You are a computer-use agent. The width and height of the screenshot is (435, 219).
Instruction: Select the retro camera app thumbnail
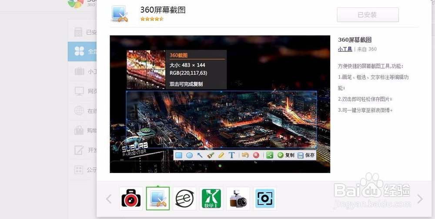238,199
